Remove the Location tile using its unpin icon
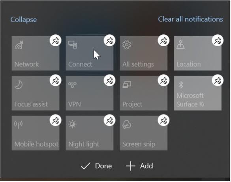Screen dimensions: 231x182 coord(218,41)
